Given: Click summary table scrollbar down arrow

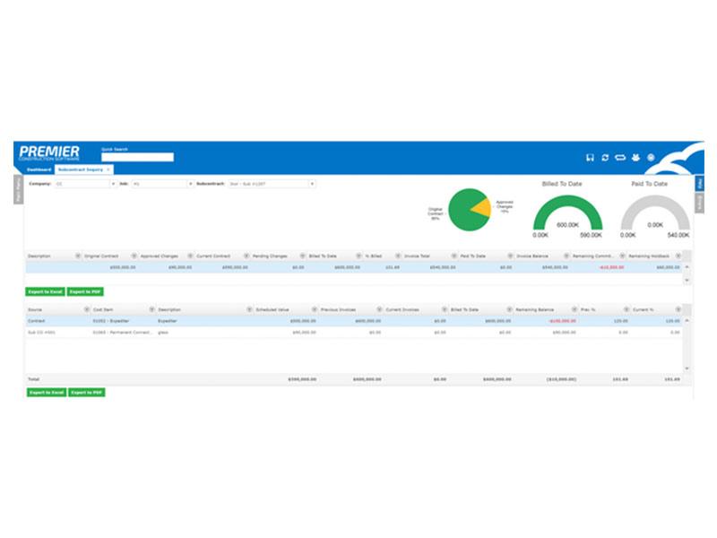Looking at the screenshot, I should click(687, 280).
